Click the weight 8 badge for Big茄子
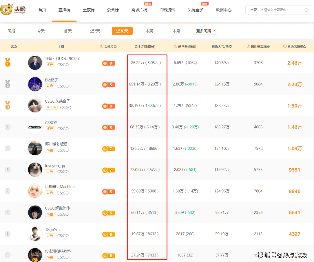314x262 pixels. [108, 85]
